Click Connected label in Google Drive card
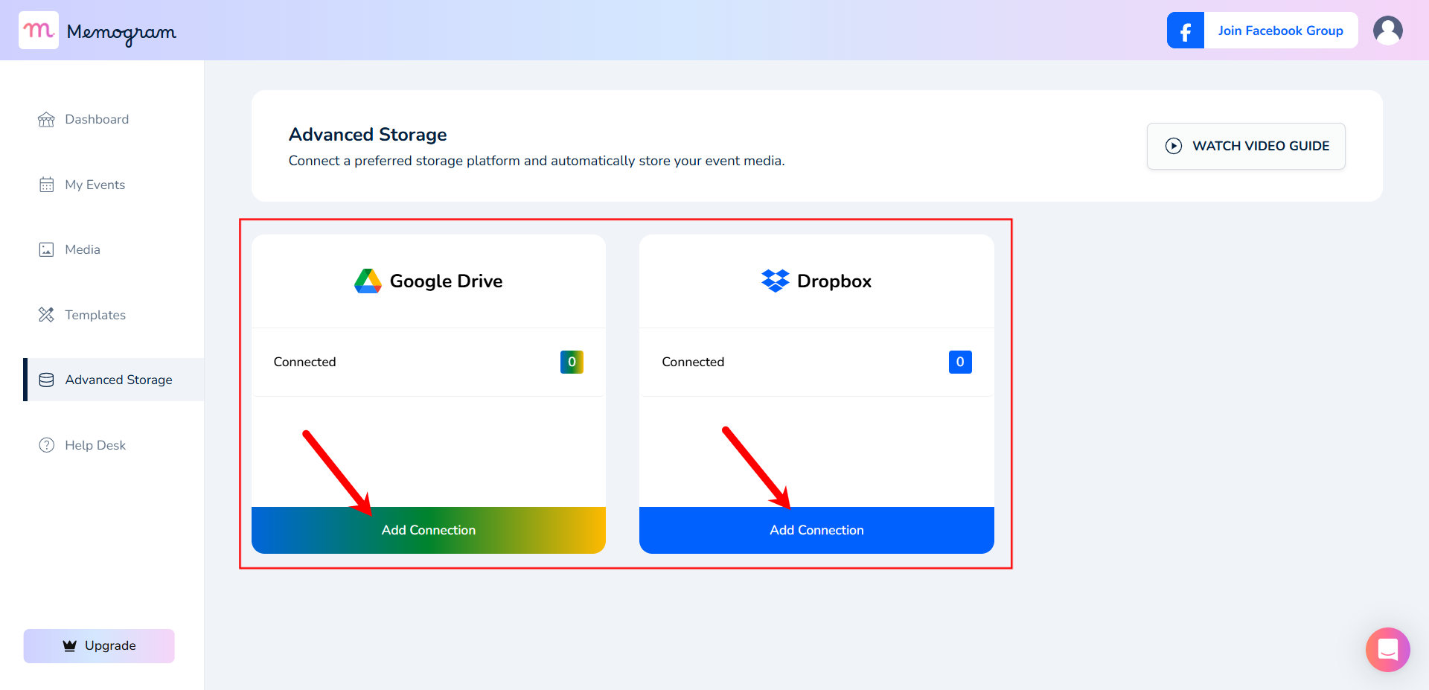 click(304, 362)
